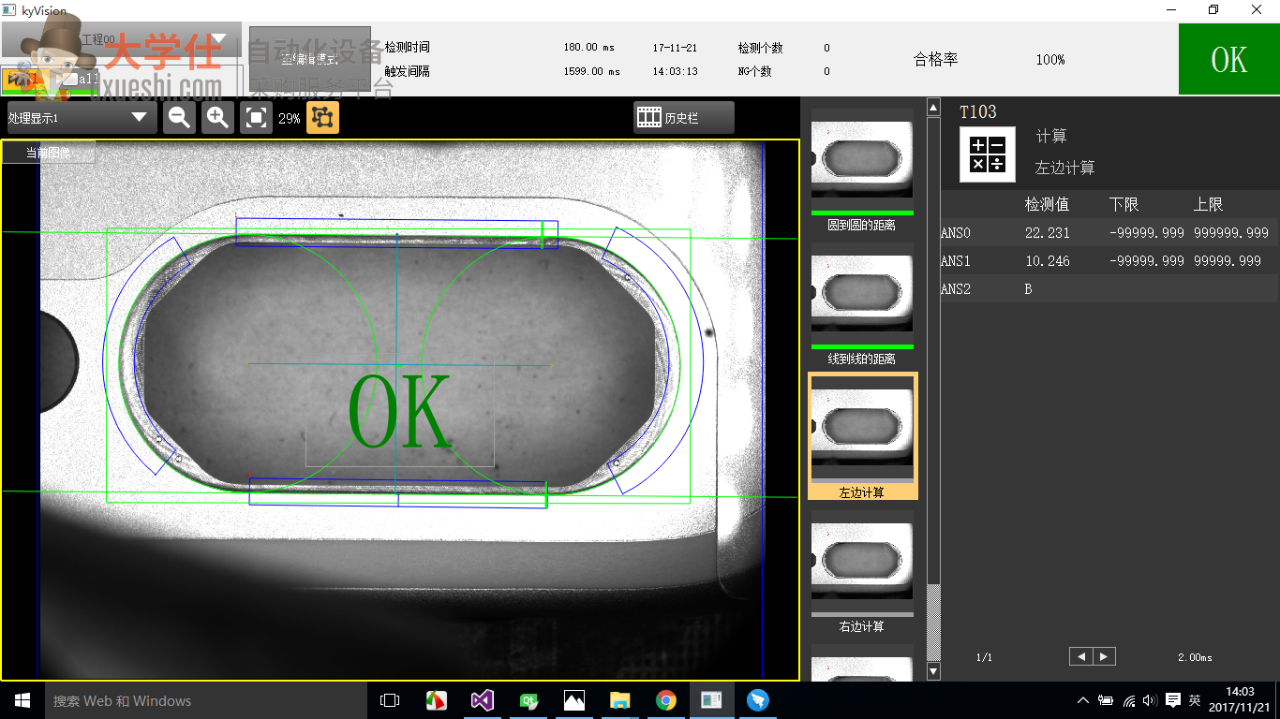Open the volume control in tray

pyautogui.click(x=1151, y=700)
